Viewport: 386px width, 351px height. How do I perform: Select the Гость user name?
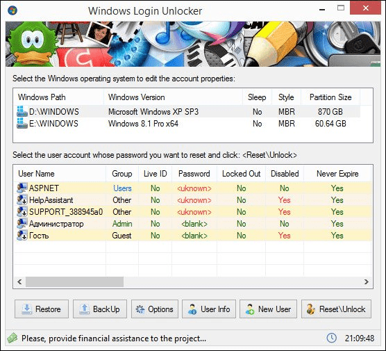39,236
